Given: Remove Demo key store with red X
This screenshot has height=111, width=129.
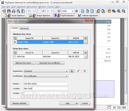Looking at the screenshot, I should [x=85, y=53].
